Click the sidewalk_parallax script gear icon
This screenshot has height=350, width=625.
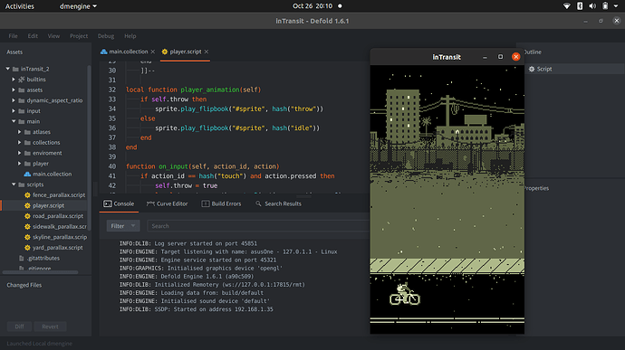[27, 227]
